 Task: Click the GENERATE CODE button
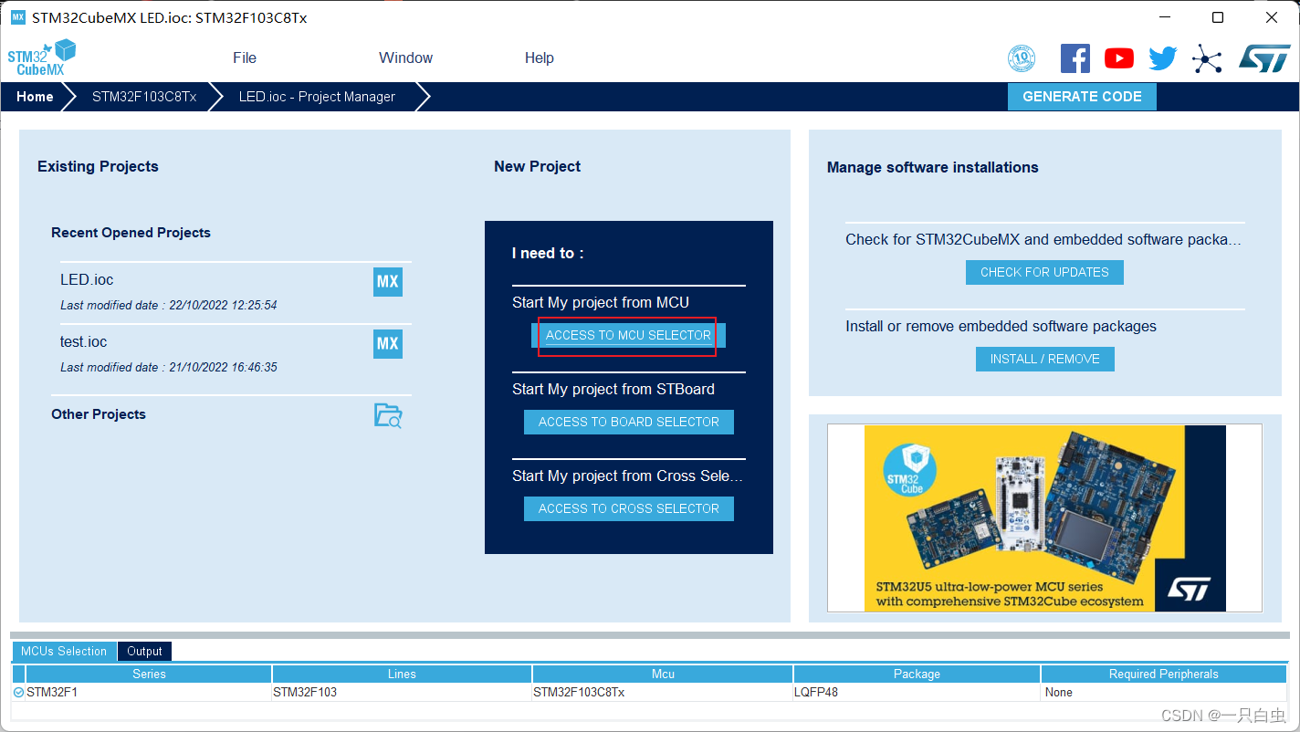tap(1082, 97)
